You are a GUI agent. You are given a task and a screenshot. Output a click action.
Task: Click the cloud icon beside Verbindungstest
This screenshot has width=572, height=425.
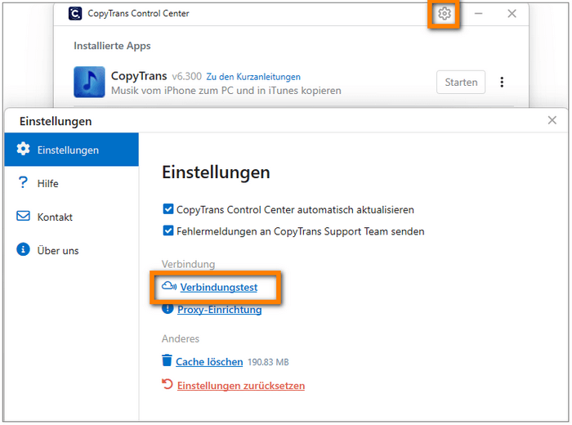point(169,286)
